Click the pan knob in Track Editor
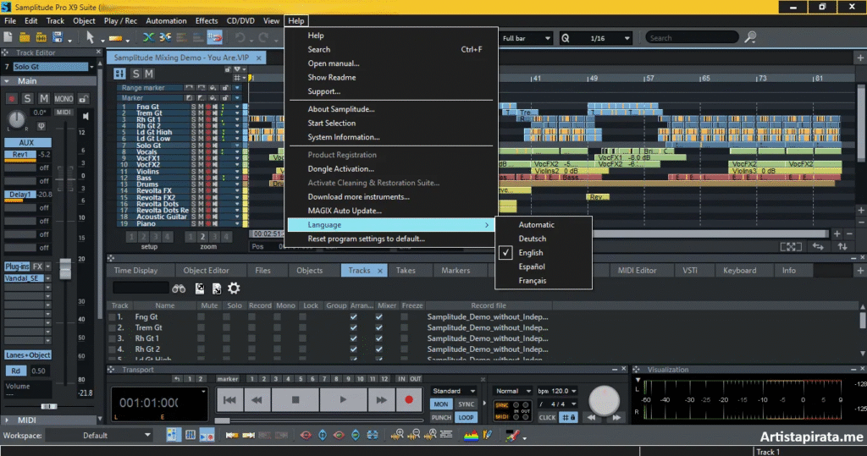 pyautogui.click(x=17, y=118)
